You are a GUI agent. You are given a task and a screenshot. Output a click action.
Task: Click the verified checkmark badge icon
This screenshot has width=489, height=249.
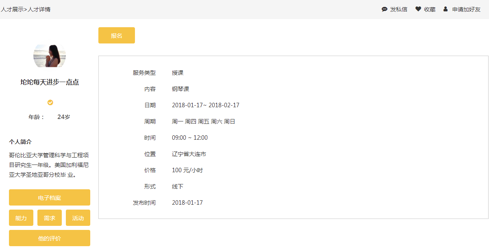pyautogui.click(x=50, y=102)
